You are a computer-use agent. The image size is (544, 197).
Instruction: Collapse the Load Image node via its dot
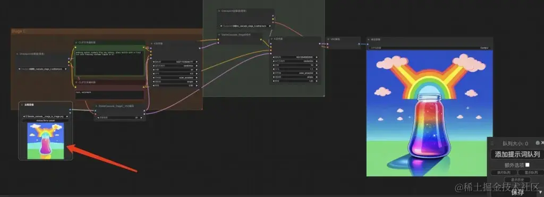coord(22,105)
